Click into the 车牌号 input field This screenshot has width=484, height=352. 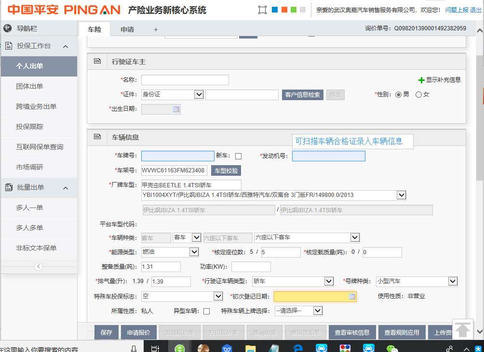(x=177, y=156)
